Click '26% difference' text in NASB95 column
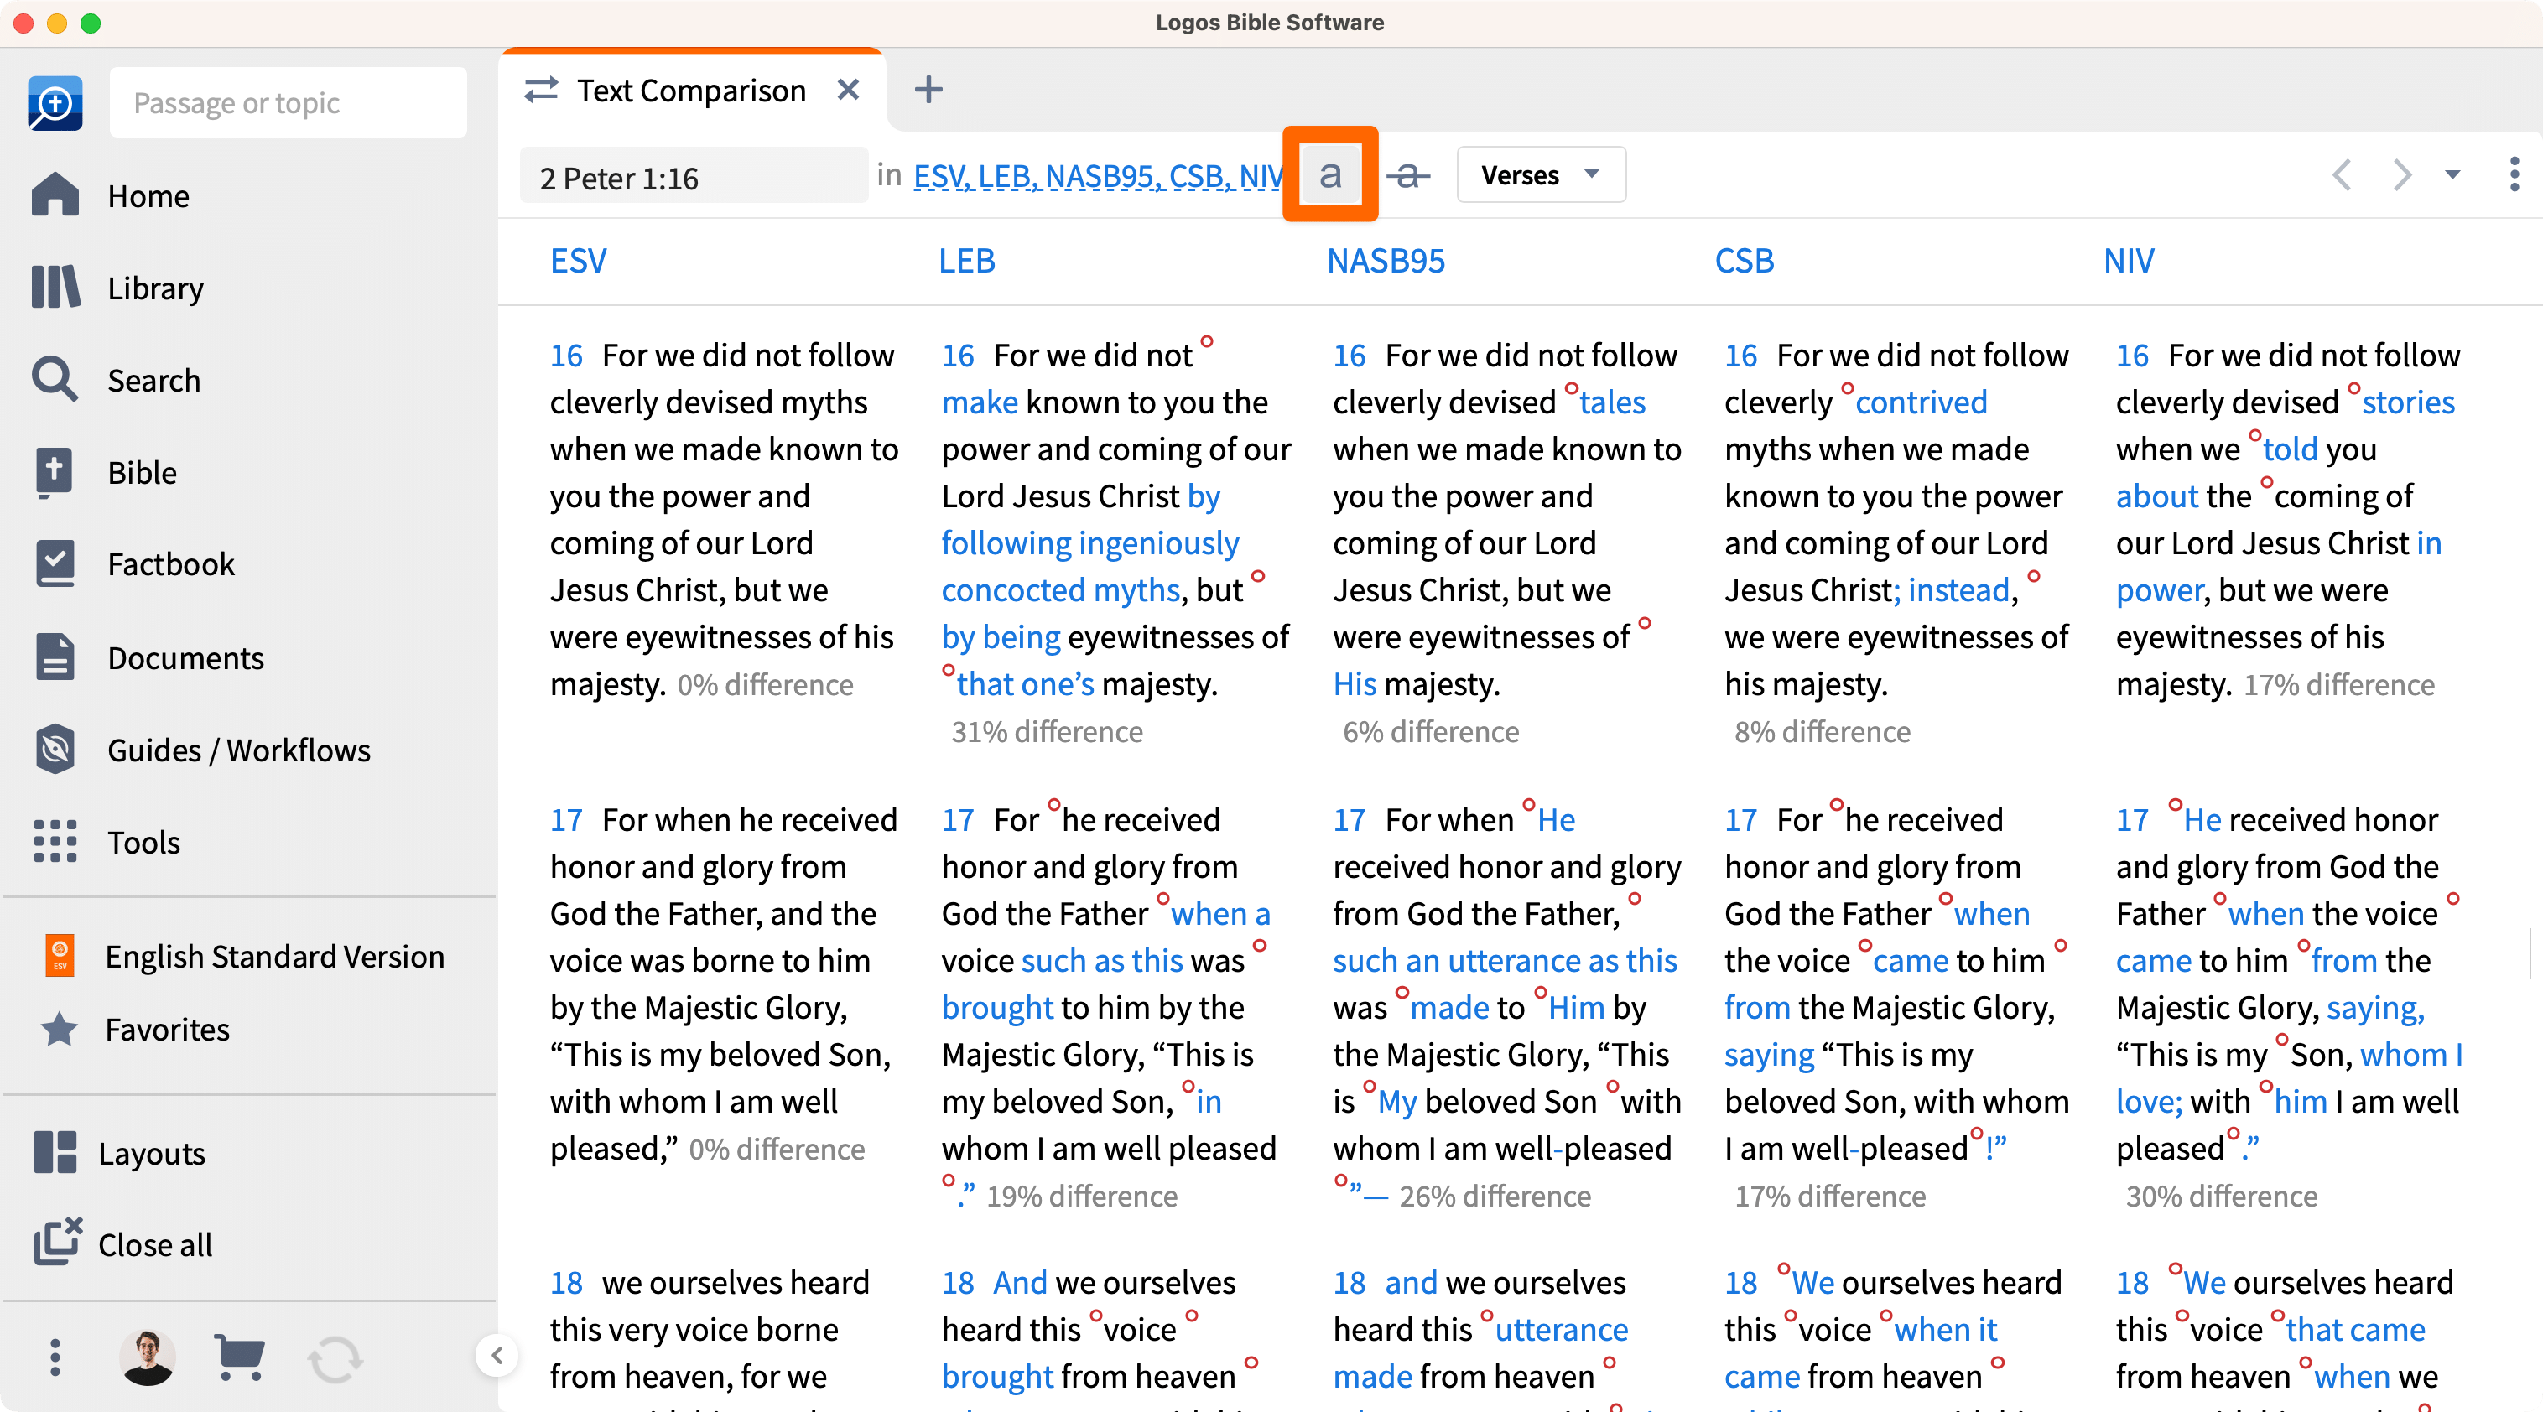Image resolution: width=2543 pixels, height=1412 pixels. [x=1495, y=1196]
